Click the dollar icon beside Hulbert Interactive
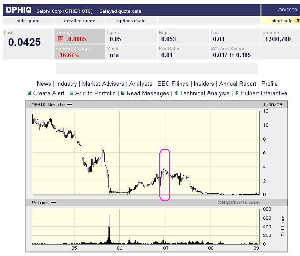The image size is (300, 256). tap(236, 93)
